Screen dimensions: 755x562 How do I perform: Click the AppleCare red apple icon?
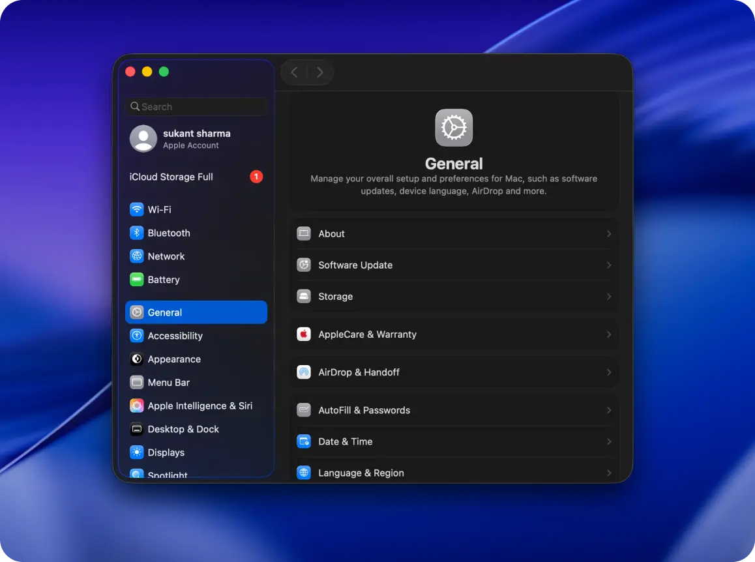point(304,334)
